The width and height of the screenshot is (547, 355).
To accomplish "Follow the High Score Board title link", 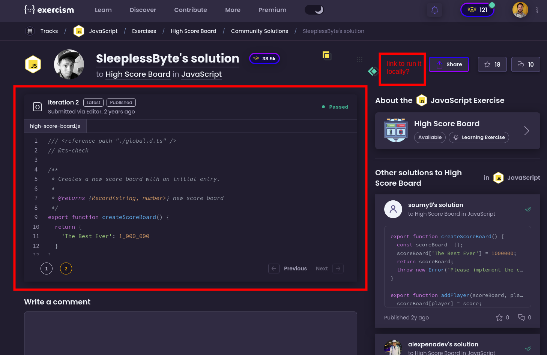I will pyautogui.click(x=138, y=74).
